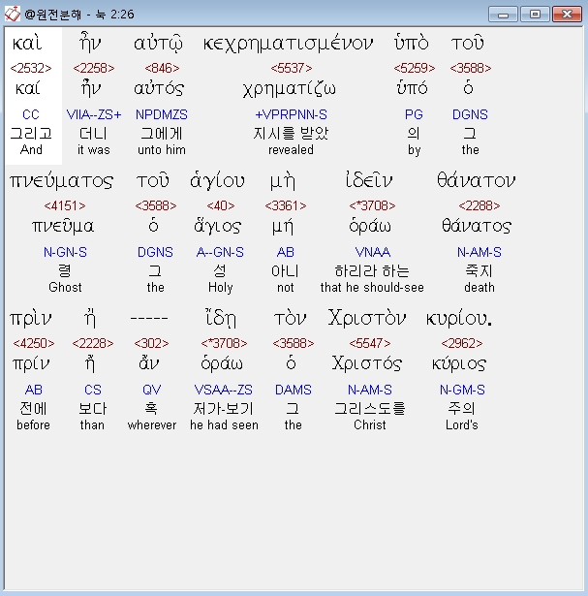The width and height of the screenshot is (588, 596).
Task: Click the parsing code NPDMZS
Action: point(162,114)
